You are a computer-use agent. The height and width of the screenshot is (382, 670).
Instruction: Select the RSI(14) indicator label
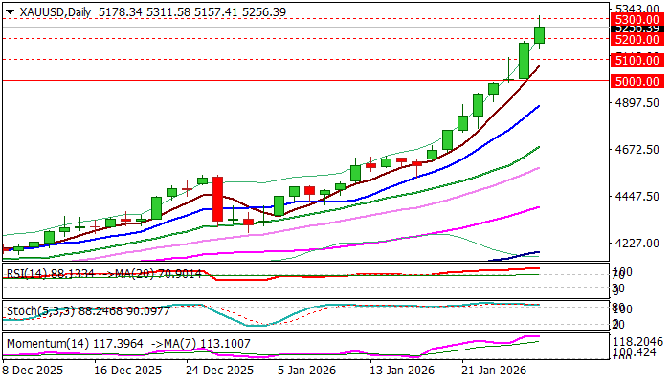pos(26,272)
